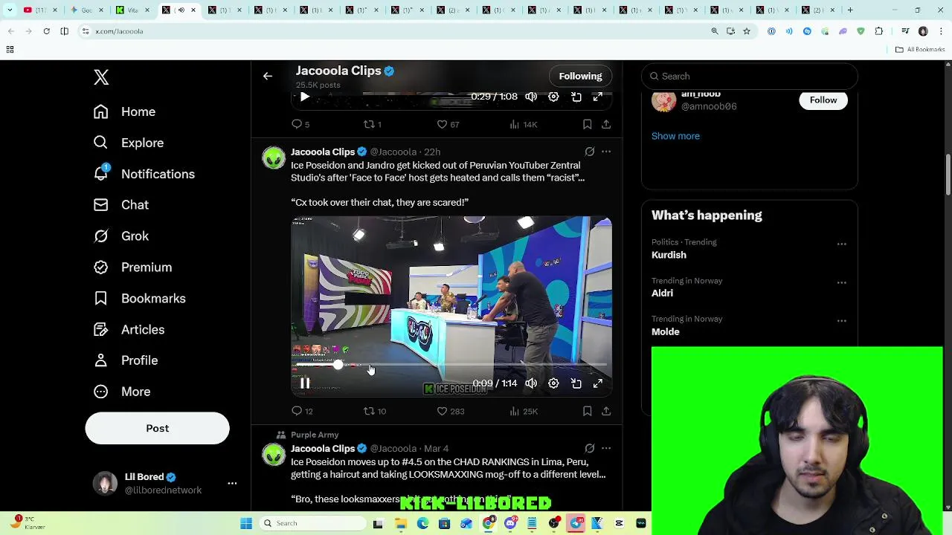Open more options on Mar 4 post
The image size is (952, 535).
point(606,448)
